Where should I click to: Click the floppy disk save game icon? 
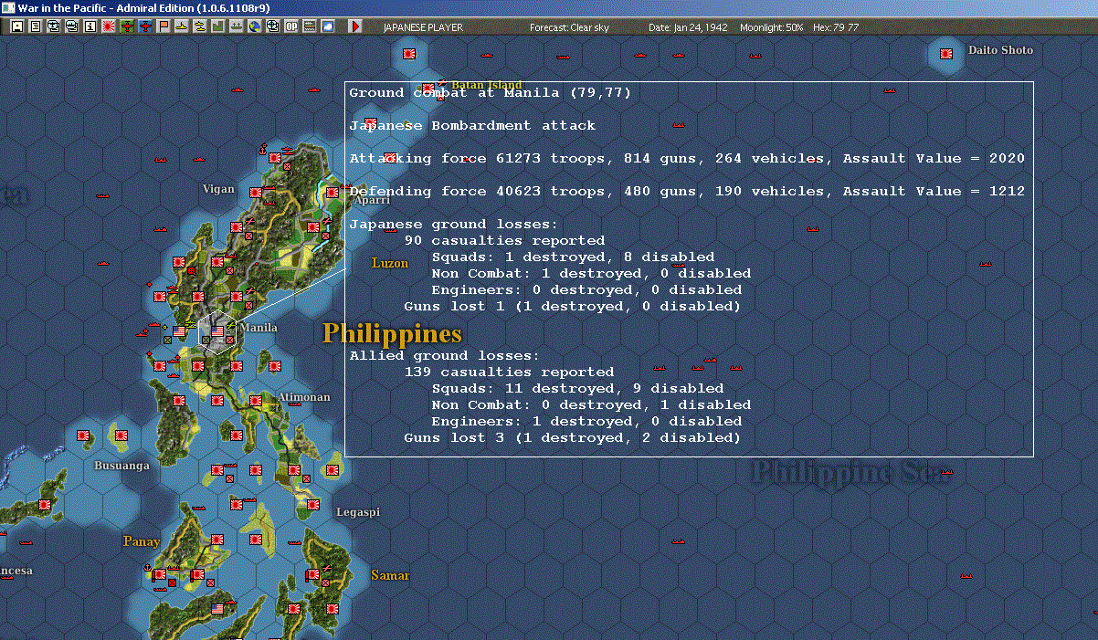coord(17,26)
